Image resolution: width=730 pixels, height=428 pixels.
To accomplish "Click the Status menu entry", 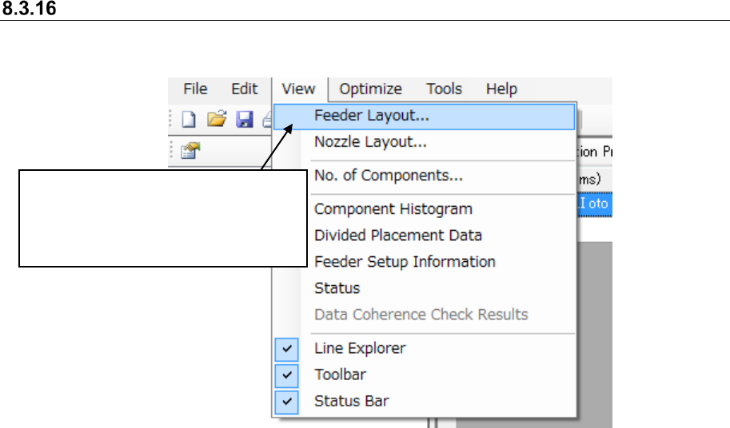I will pyautogui.click(x=337, y=288).
